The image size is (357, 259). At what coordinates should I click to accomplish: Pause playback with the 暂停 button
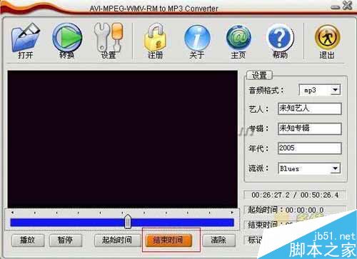click(x=66, y=240)
